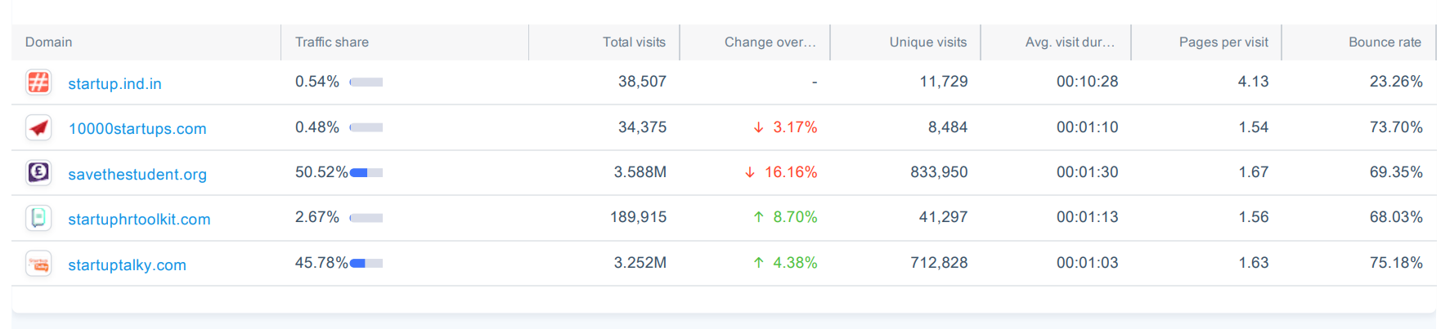This screenshot has width=1450, height=329.
Task: Select the 73.70% bounce rate cell
Action: coord(1396,127)
